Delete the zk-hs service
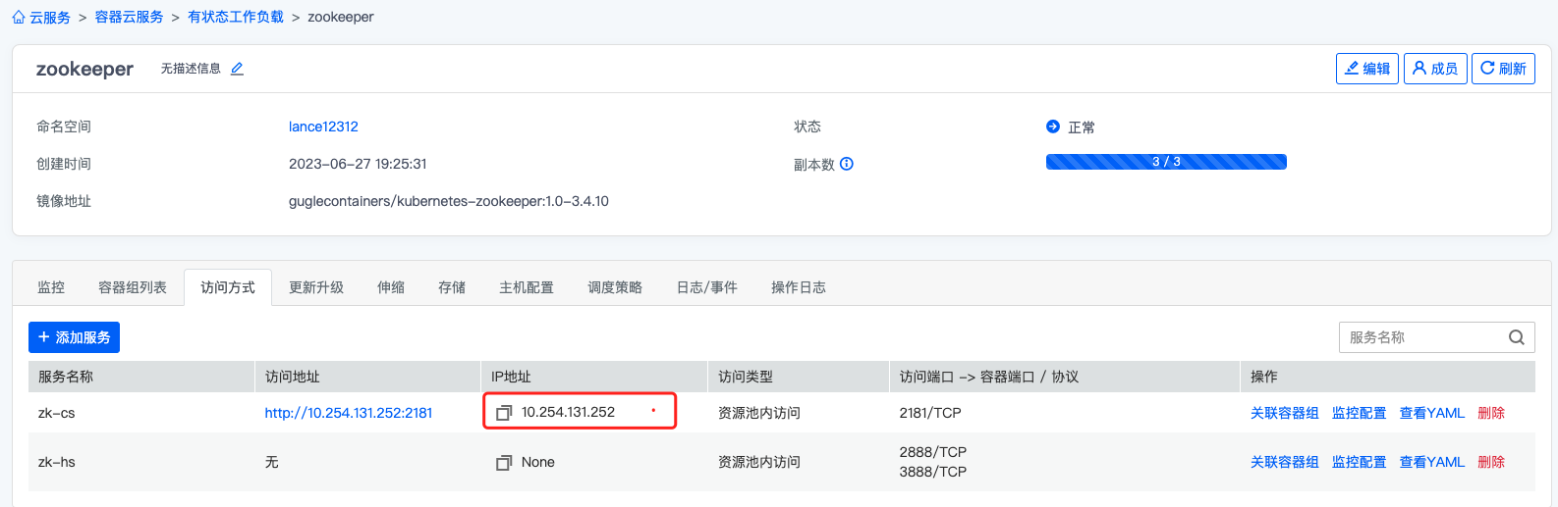Image resolution: width=1558 pixels, height=507 pixels. click(1491, 462)
